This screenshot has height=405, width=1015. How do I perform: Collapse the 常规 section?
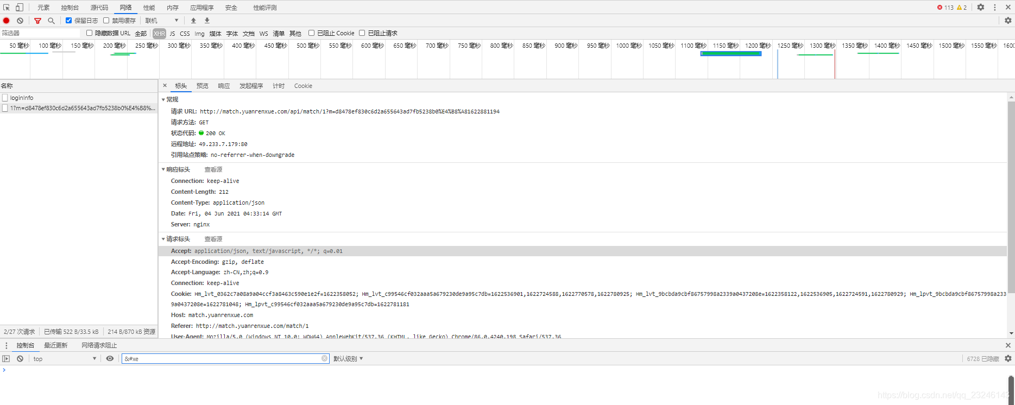pos(163,100)
